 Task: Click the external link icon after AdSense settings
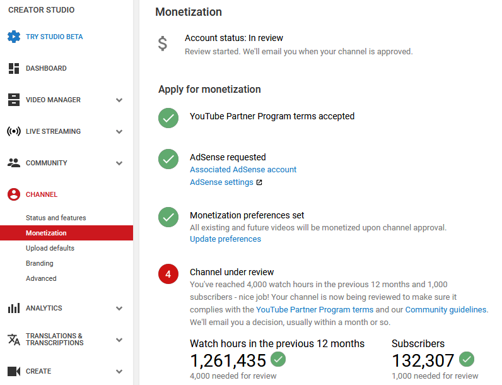click(x=259, y=182)
